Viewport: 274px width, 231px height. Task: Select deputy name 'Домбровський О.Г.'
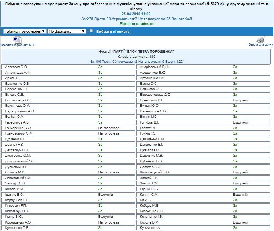[20, 161]
